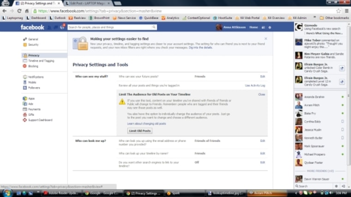Click the chat sidebar Search field

click(315, 186)
